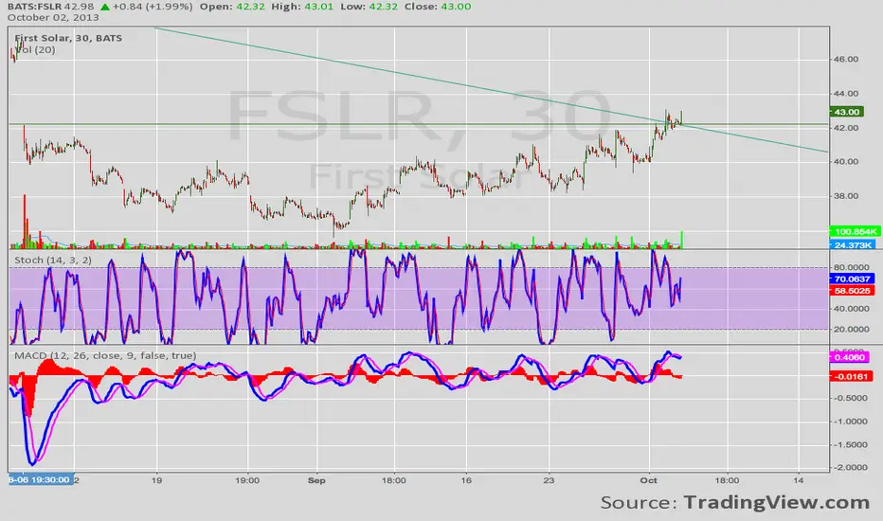
Task: Click the Sep label on time axis
Action: [x=316, y=480]
